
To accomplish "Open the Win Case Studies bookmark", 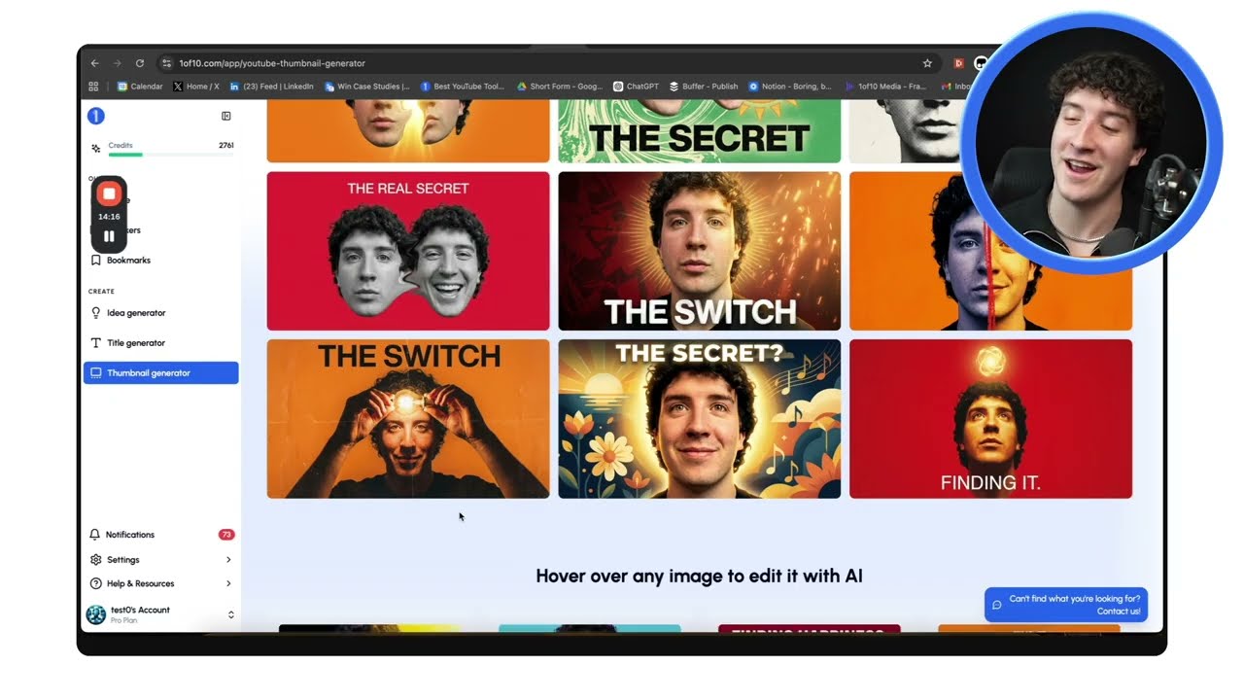I will click(x=367, y=87).
